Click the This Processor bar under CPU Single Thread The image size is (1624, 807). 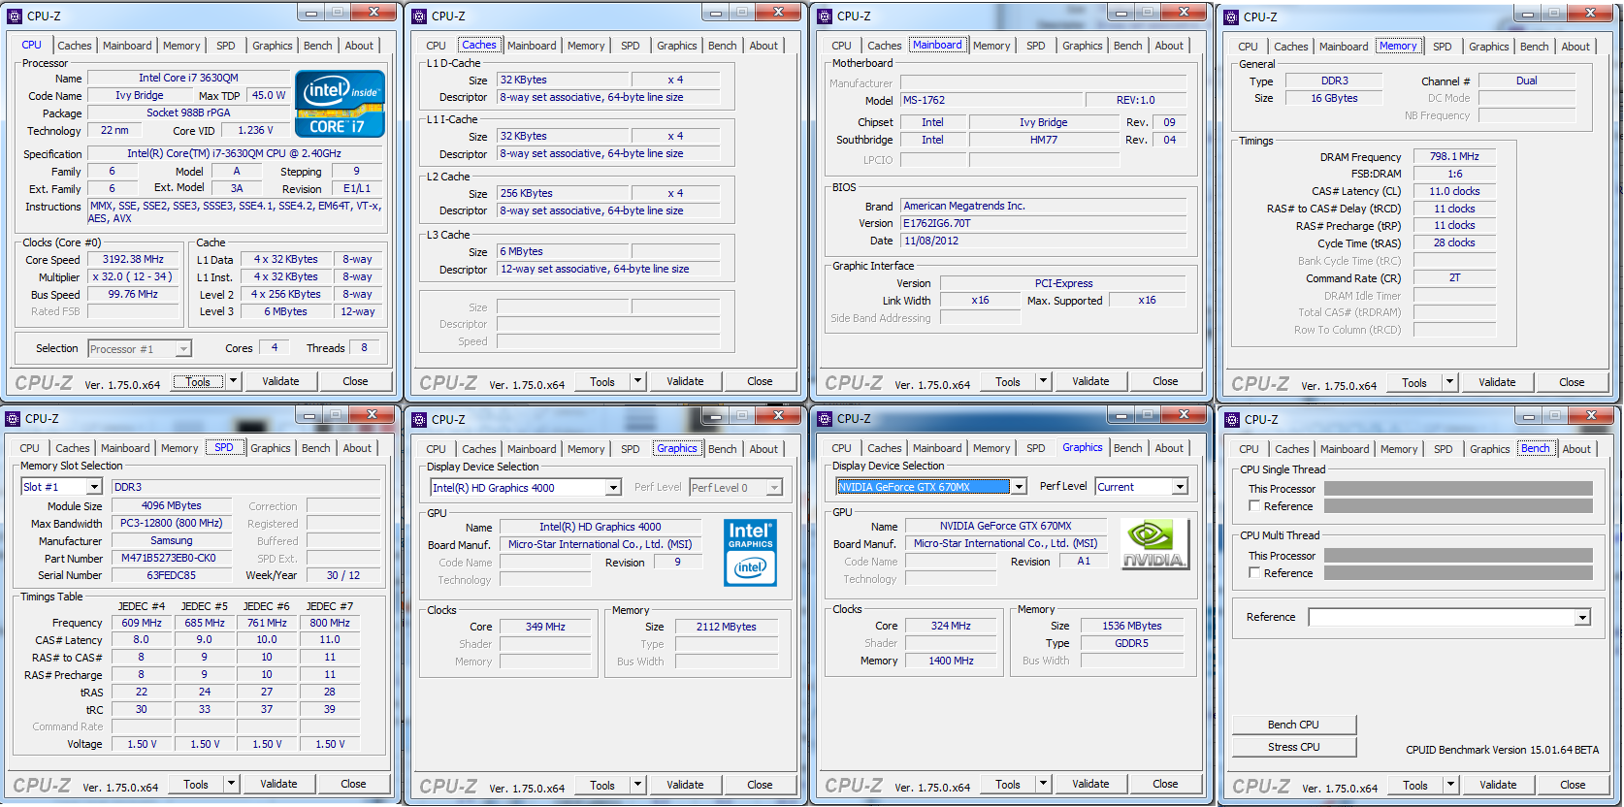(x=1458, y=489)
